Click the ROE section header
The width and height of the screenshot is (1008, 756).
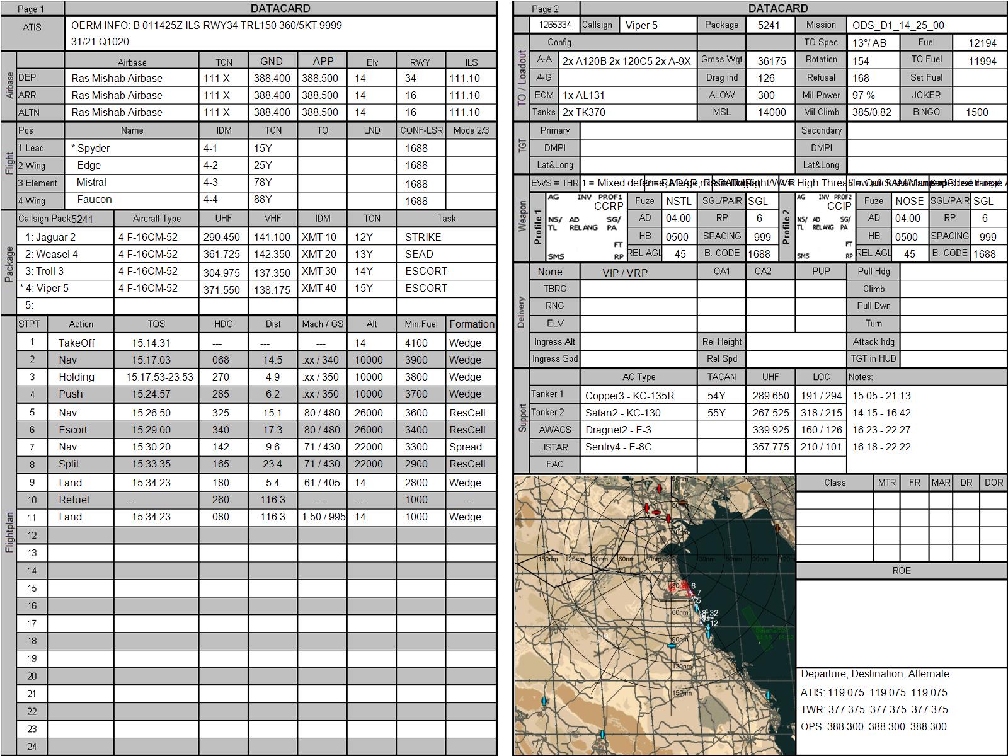(x=902, y=570)
